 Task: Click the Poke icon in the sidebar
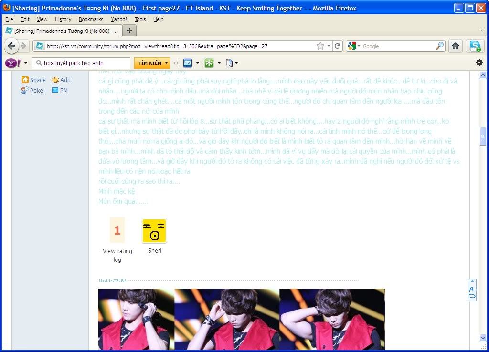click(25, 90)
